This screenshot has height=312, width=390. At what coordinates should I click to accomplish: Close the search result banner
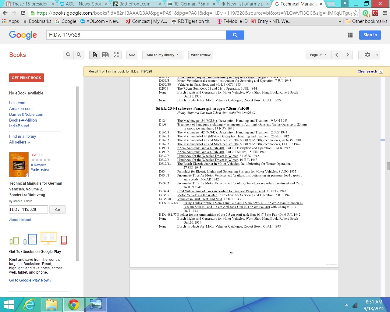(381, 72)
